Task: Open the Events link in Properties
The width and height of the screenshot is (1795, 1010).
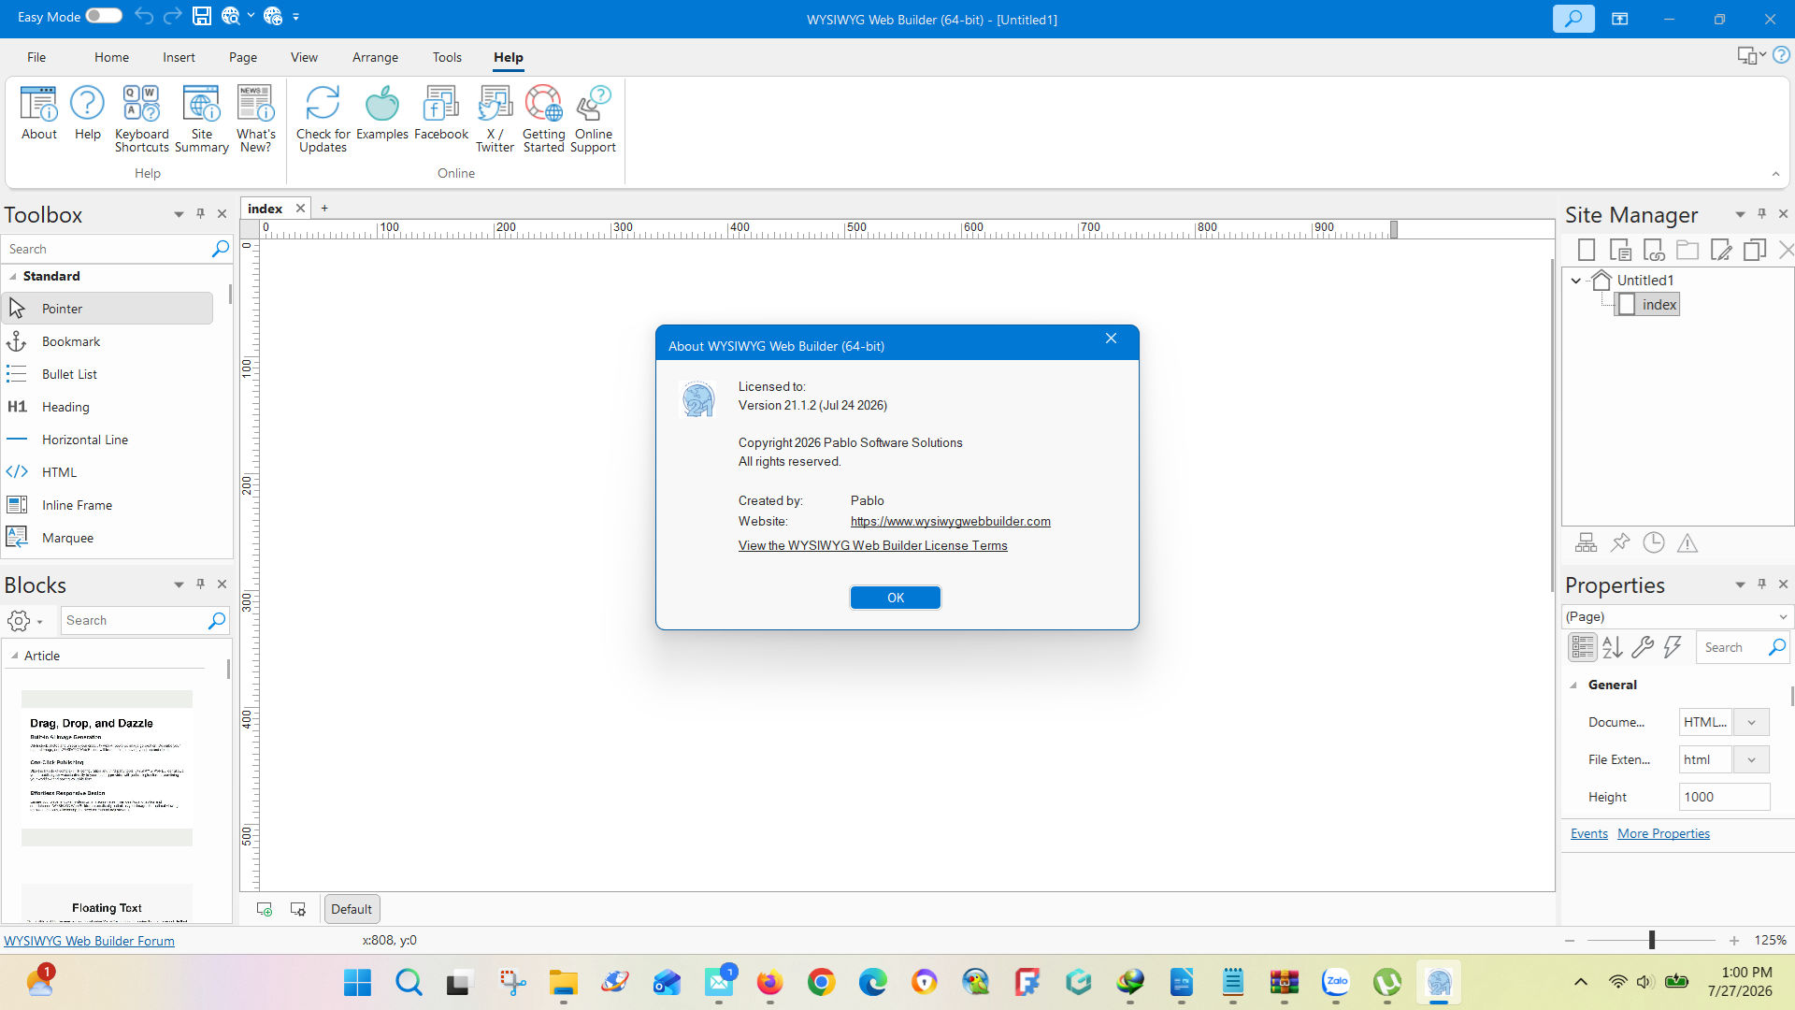Action: [1589, 834]
